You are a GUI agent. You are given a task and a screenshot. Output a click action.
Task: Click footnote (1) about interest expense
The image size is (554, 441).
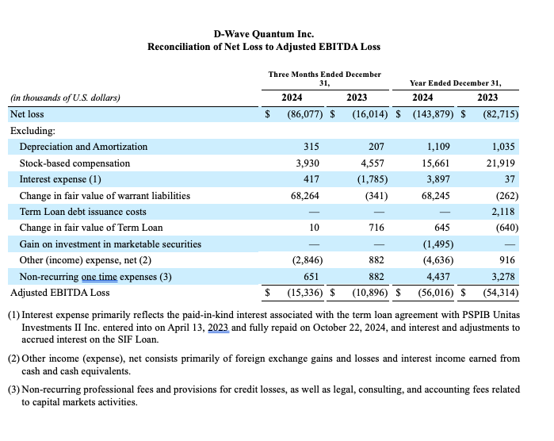point(264,327)
